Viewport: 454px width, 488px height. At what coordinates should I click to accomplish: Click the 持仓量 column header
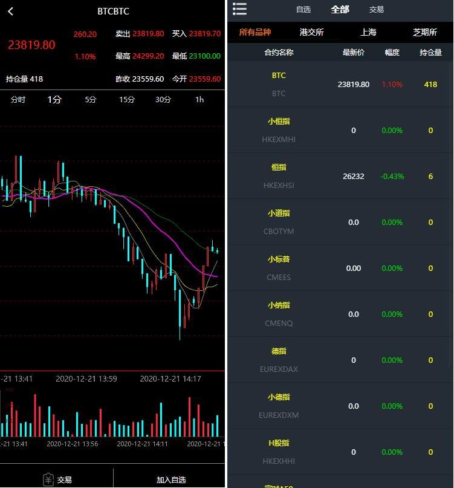(x=430, y=52)
